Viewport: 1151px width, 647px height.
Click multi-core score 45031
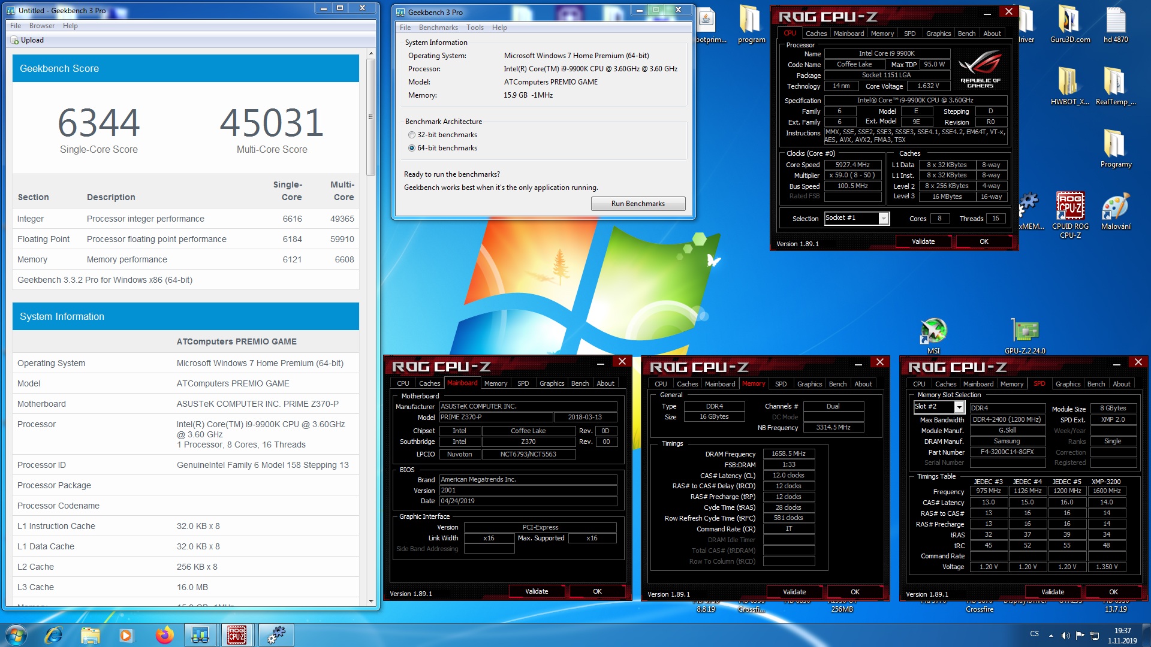(x=272, y=123)
